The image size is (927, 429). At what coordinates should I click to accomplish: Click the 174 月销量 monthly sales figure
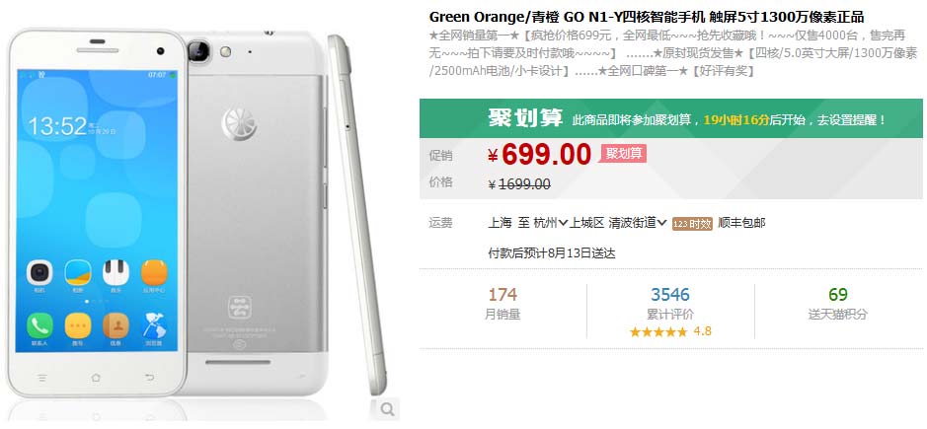pyautogui.click(x=502, y=304)
